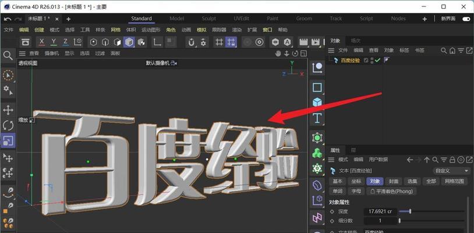Toggle viewport maximize layout icon
Screen dimensions: 474x233
pyautogui.click(x=303, y=54)
